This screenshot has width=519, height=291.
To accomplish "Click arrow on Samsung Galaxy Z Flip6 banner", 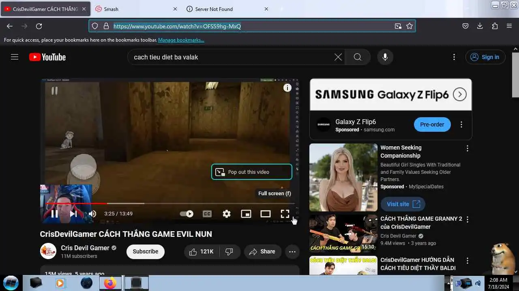I will click(460, 95).
